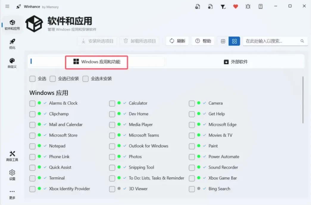Click the 更多 three-dots item
311x205 pixels.
coord(12,194)
